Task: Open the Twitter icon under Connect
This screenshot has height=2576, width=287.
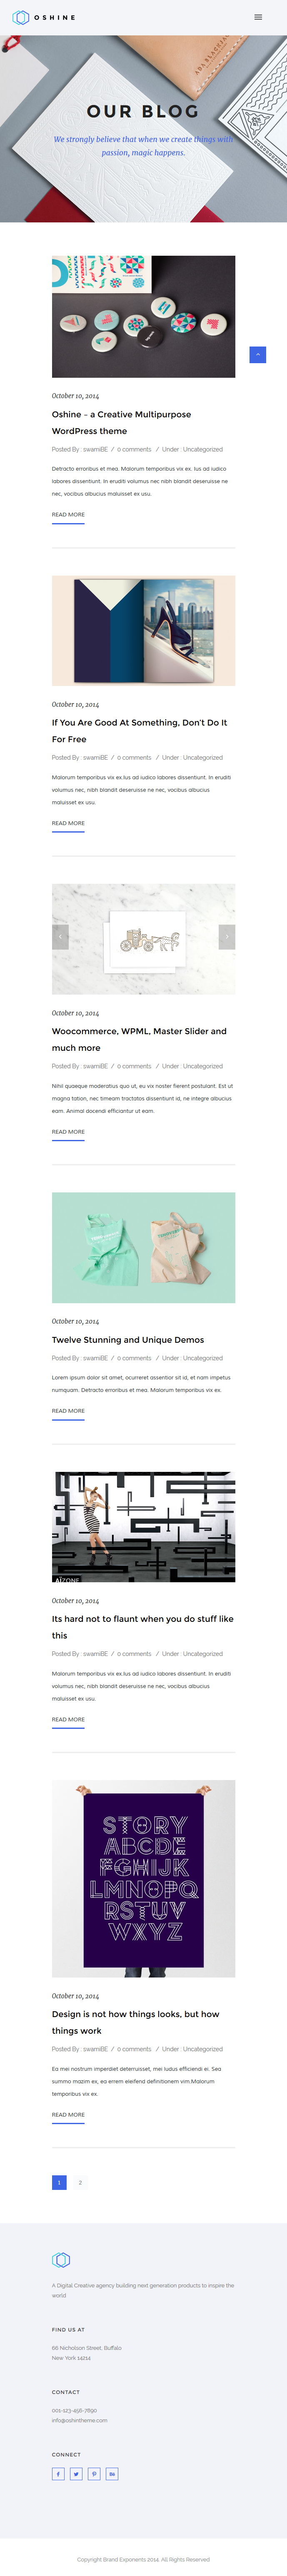Action: (x=76, y=2474)
